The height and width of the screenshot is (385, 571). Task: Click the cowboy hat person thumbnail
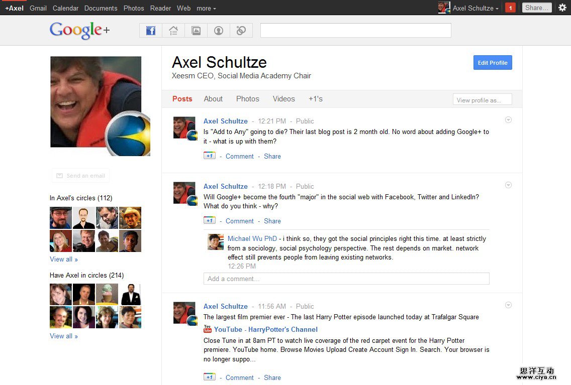(x=130, y=217)
